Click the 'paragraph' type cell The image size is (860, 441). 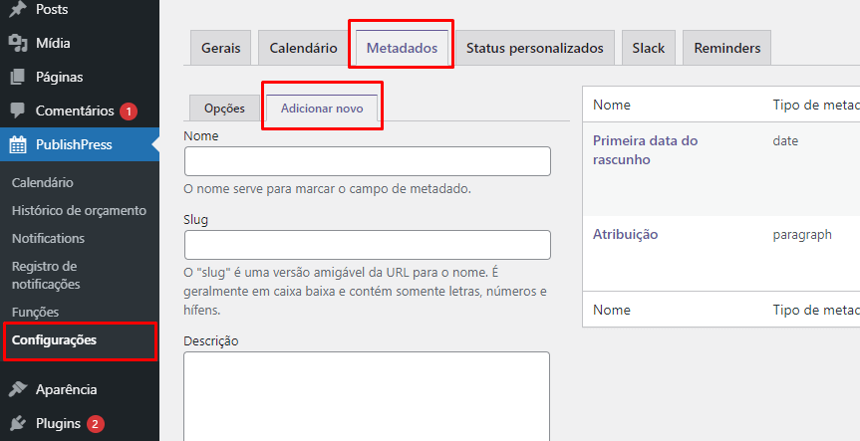point(802,235)
